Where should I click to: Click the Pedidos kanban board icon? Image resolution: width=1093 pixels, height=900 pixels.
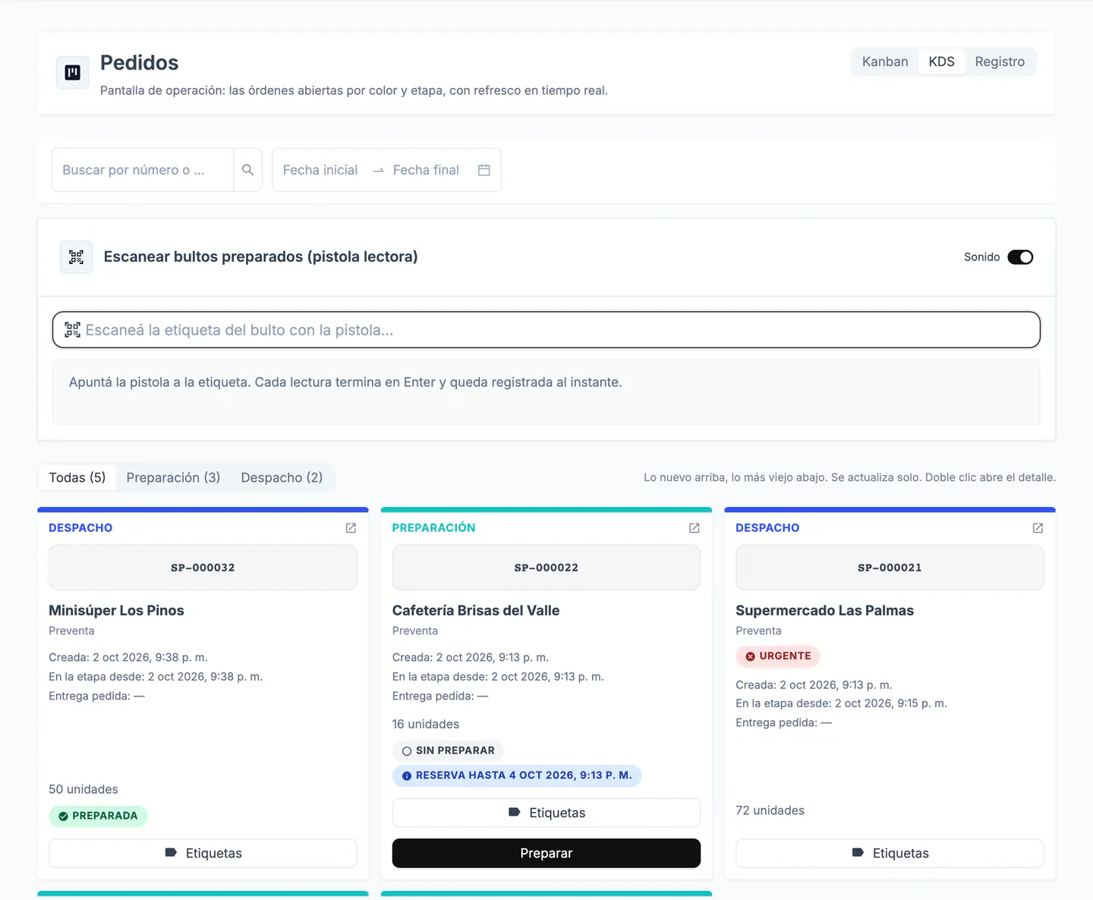[x=73, y=73]
